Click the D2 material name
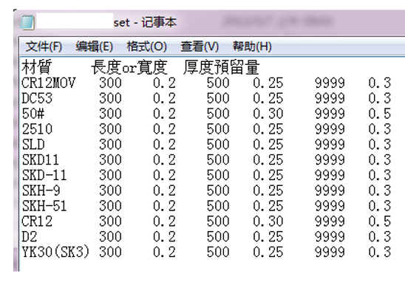 pyautogui.click(x=29, y=236)
